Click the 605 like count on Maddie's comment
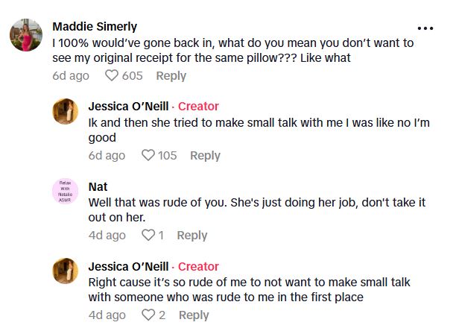 (x=133, y=75)
